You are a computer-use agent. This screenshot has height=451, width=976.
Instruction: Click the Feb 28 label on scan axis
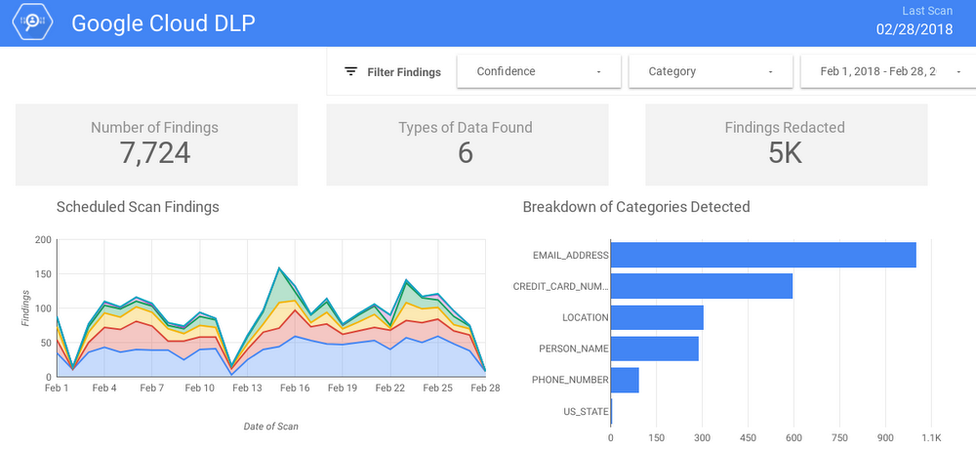pos(485,389)
